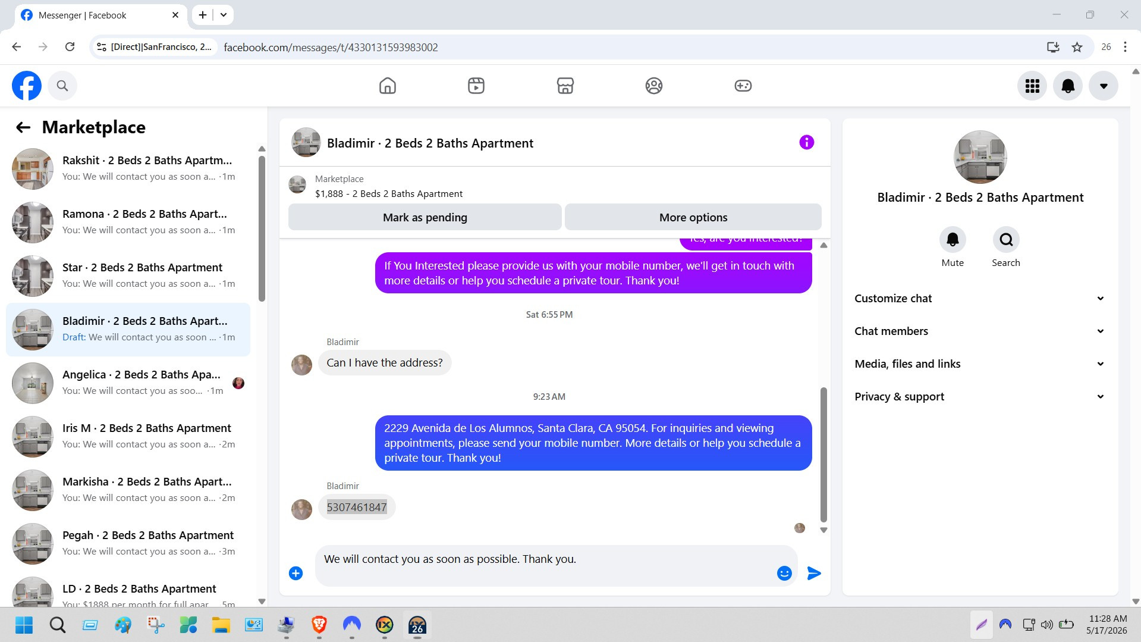Open Angelica apartment conversation
Screen dimensions: 1141x642
[x=128, y=383]
